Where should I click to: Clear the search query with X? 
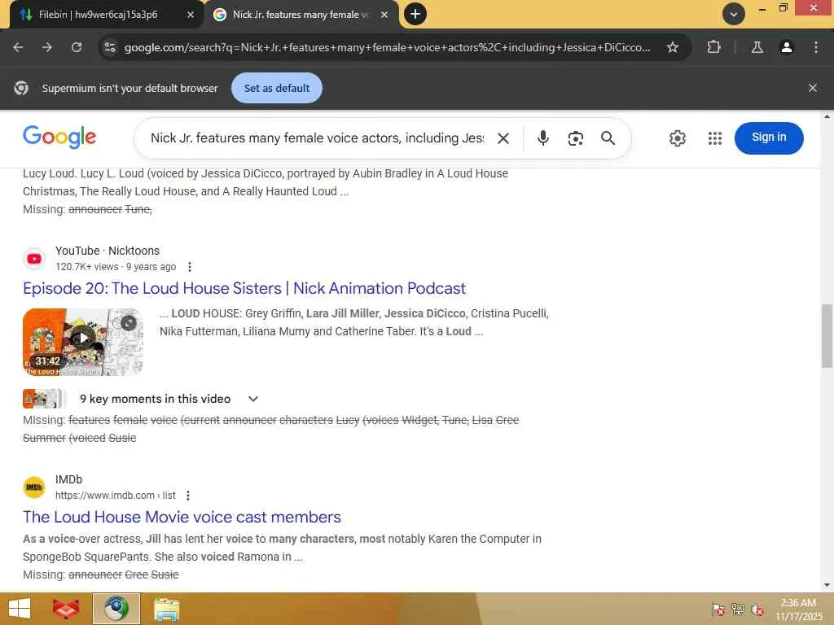coord(503,138)
